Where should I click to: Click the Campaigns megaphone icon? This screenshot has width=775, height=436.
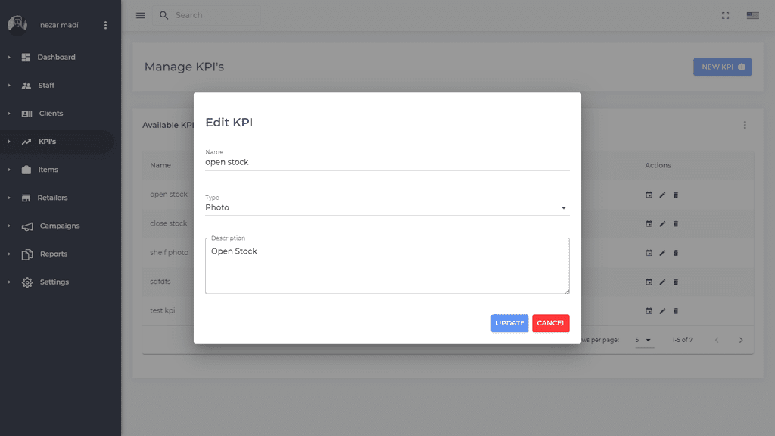click(27, 226)
